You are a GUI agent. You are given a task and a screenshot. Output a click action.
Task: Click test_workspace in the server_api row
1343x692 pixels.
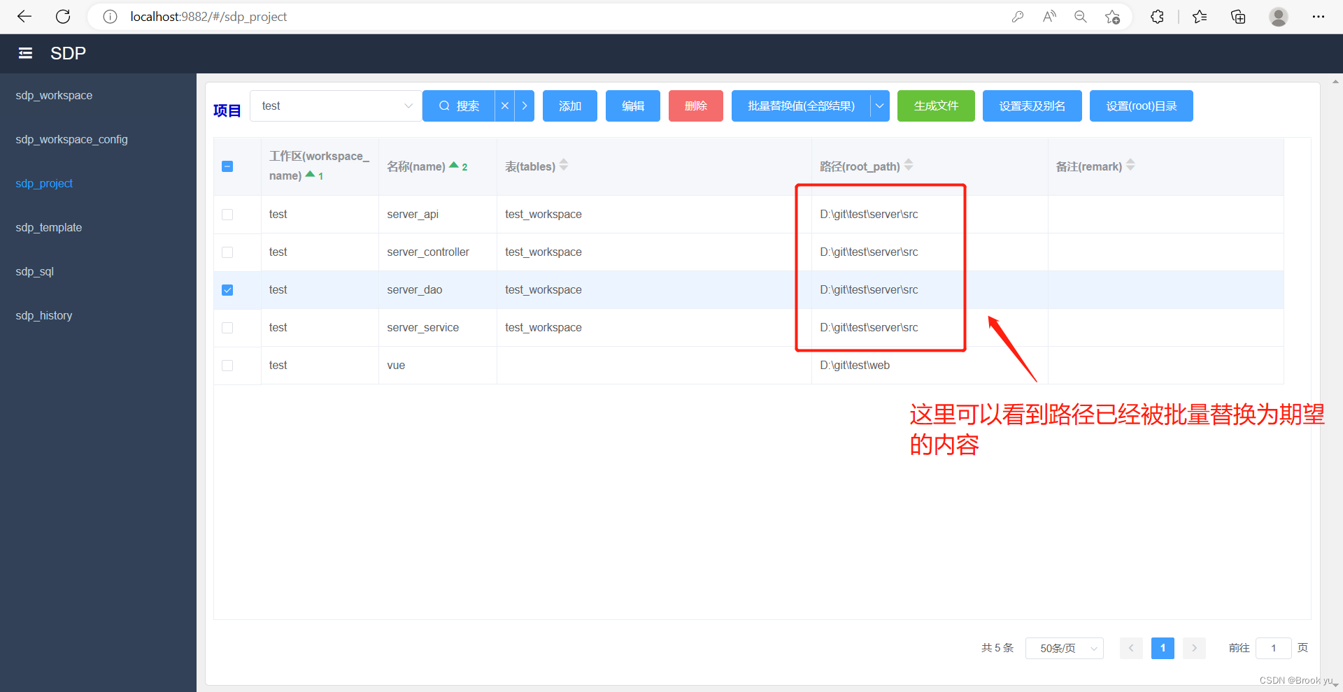pos(543,214)
